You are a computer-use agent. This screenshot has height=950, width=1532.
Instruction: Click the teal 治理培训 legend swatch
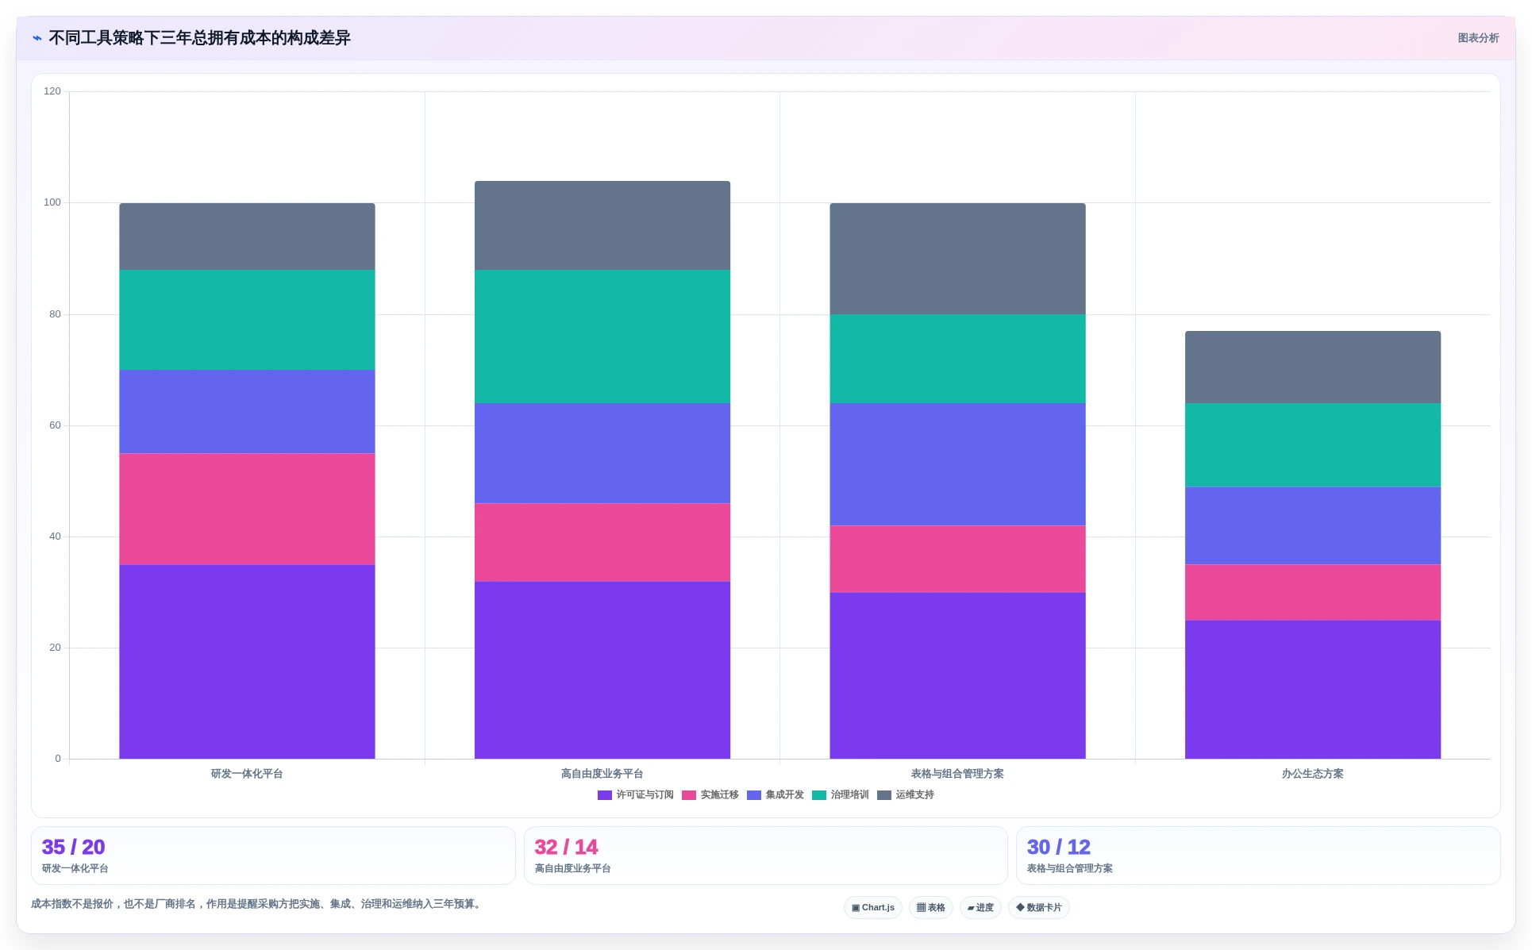(x=819, y=795)
